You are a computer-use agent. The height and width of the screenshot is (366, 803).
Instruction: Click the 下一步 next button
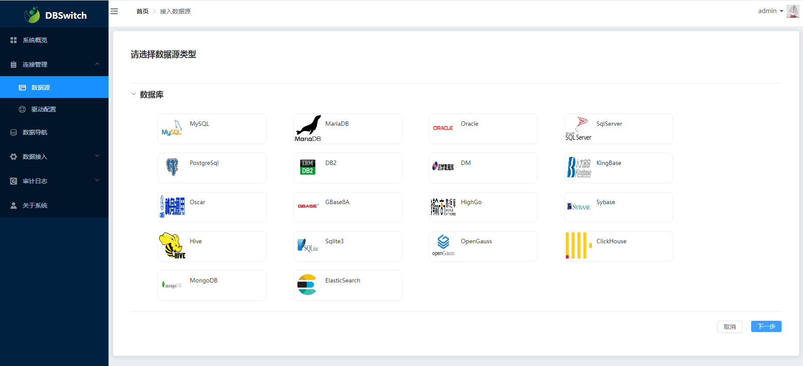pyautogui.click(x=766, y=326)
